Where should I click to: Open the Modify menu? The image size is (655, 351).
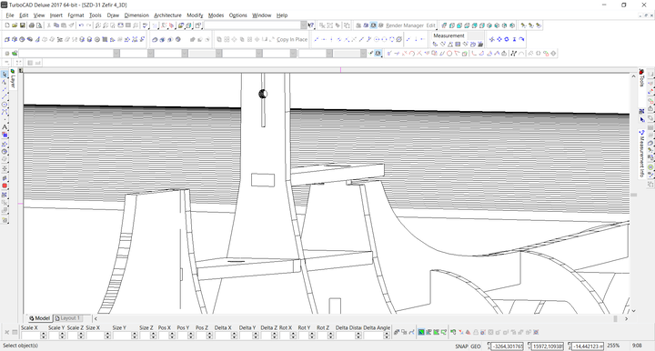pyautogui.click(x=195, y=15)
